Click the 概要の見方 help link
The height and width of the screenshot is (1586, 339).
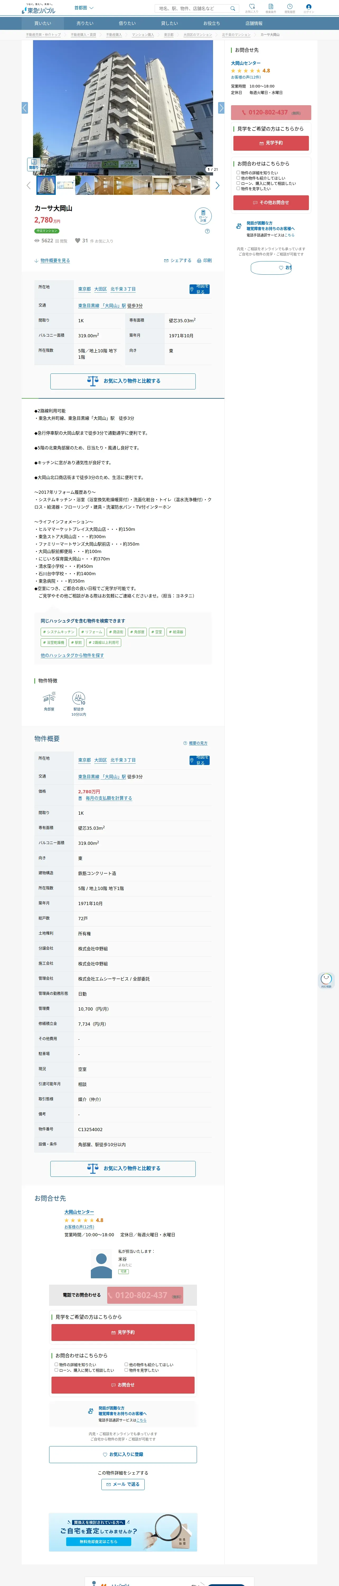click(x=196, y=743)
